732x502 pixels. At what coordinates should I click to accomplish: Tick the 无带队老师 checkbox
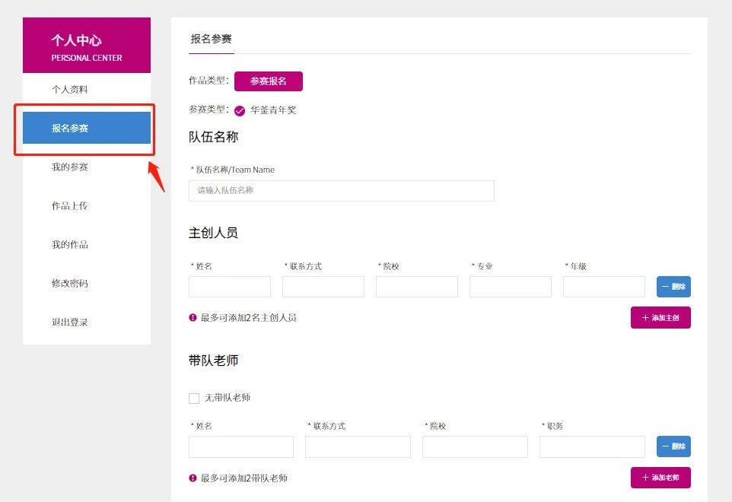click(x=194, y=398)
